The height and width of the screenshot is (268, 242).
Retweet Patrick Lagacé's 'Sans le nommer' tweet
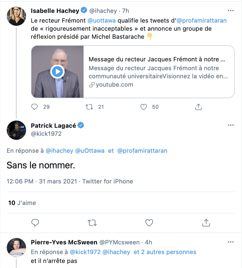coord(92,223)
